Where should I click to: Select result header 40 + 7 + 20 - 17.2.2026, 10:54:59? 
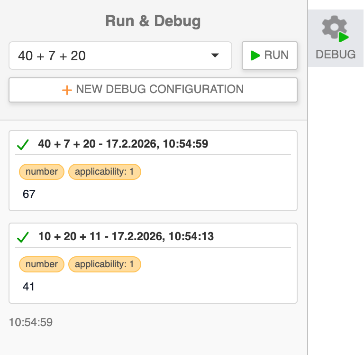[123, 144]
